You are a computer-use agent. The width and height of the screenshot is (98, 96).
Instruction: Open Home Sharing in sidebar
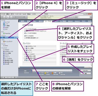pyautogui.click(x=8, y=41)
